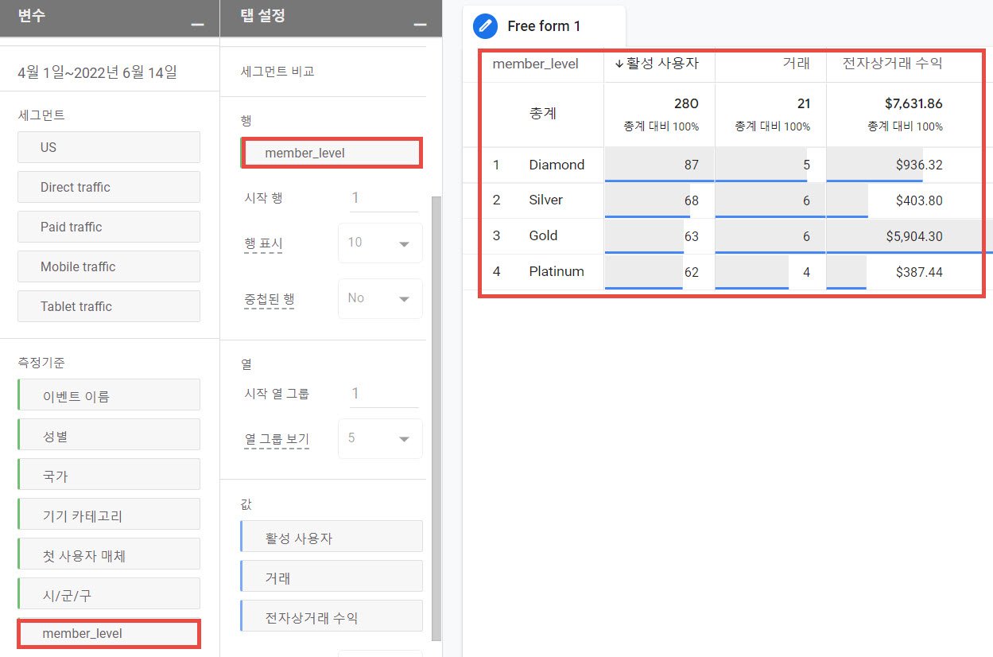This screenshot has width=993, height=657.
Task: Open the Free form 1 tab
Action: 544,26
